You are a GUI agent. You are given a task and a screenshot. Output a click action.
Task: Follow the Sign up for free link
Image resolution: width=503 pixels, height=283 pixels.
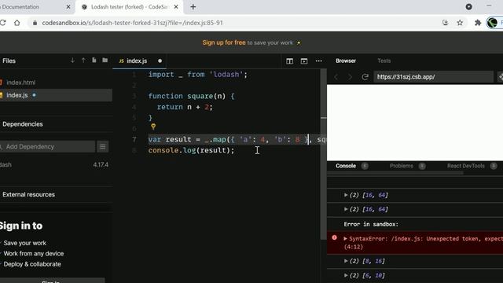[x=223, y=42]
